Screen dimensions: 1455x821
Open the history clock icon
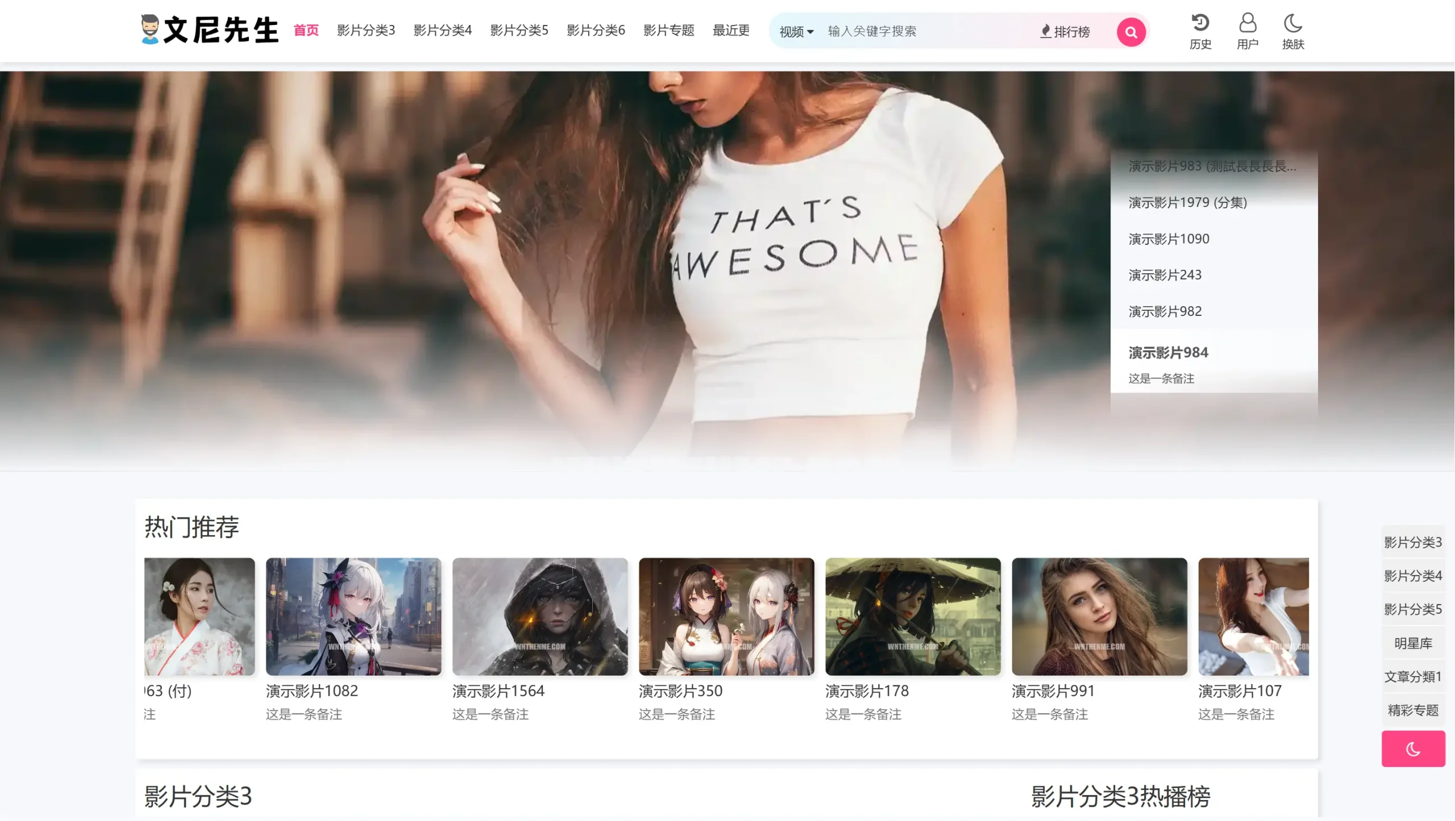coord(1200,23)
